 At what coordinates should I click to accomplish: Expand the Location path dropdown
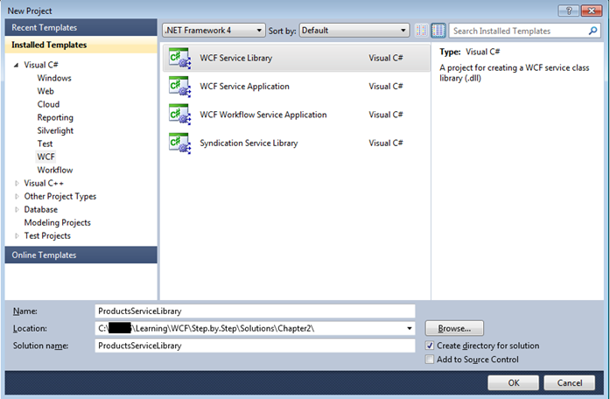click(x=410, y=328)
